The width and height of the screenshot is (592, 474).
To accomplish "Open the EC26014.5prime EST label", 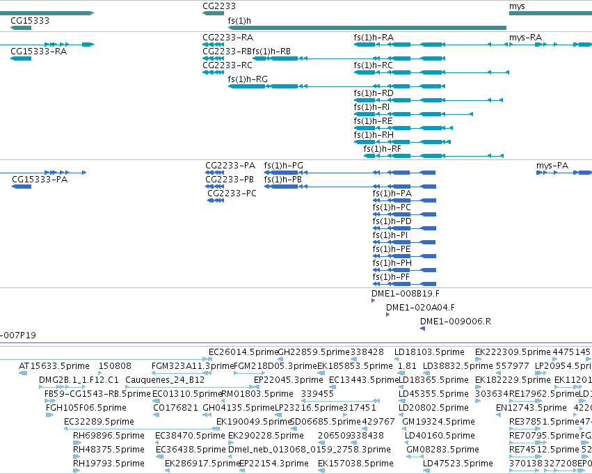I will pyautogui.click(x=243, y=352).
